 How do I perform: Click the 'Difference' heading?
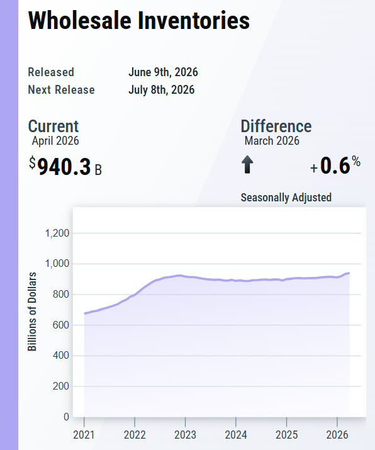pos(276,127)
